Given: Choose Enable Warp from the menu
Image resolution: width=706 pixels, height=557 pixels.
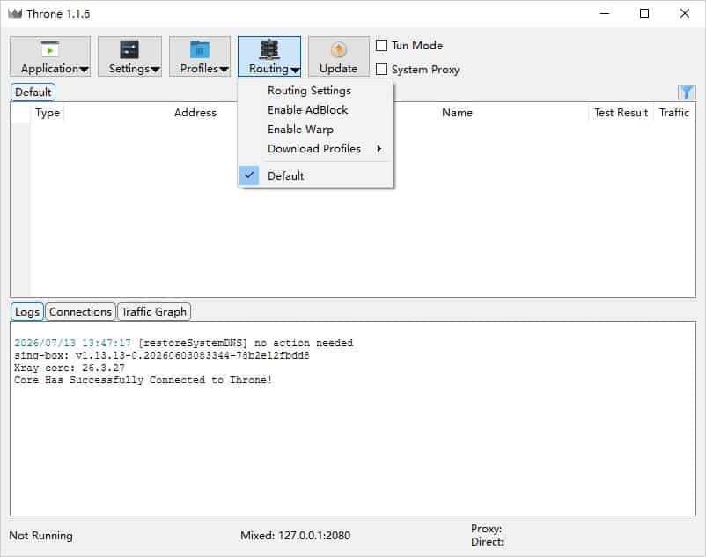Looking at the screenshot, I should 316,130.
